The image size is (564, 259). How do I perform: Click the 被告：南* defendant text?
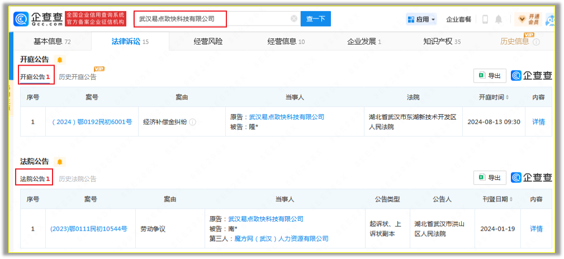[224, 228]
